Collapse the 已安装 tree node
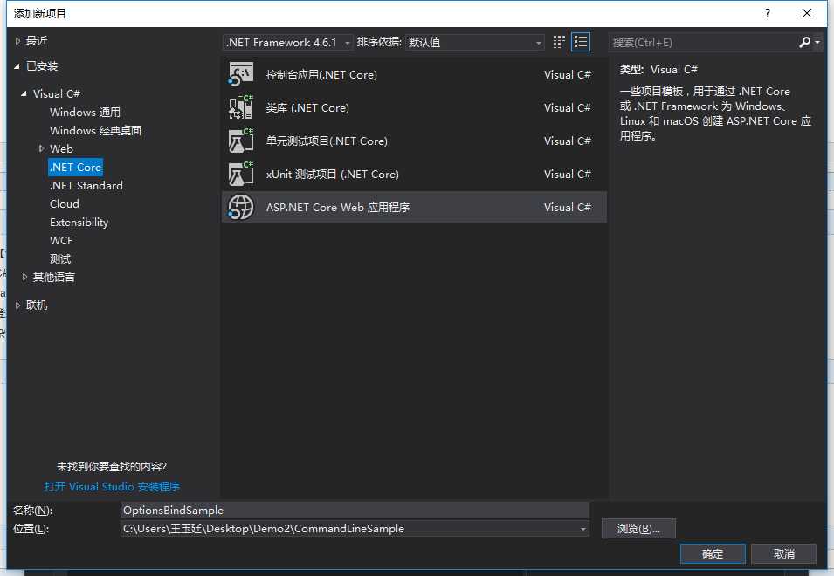Screen dimensions: 834x576 [x=17, y=66]
